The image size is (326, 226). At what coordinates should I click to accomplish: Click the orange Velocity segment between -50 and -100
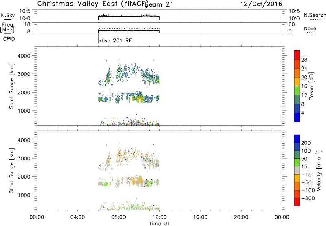tap(297, 186)
